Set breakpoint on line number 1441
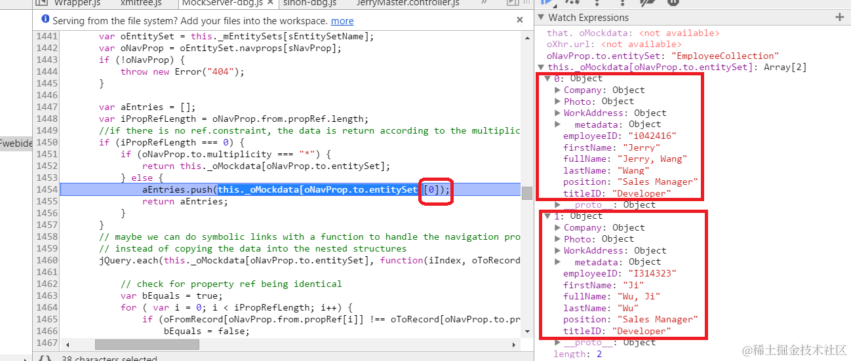Screen dimensions: 851x361 coord(47,36)
